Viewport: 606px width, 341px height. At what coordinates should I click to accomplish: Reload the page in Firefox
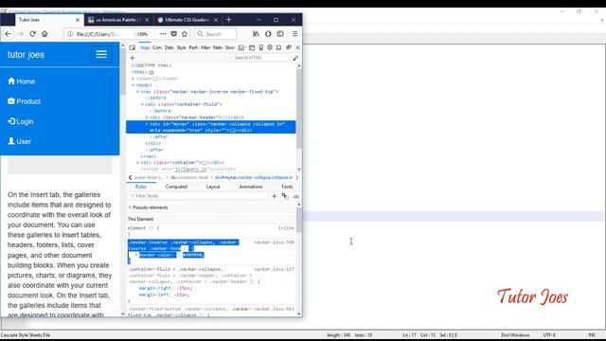point(32,34)
